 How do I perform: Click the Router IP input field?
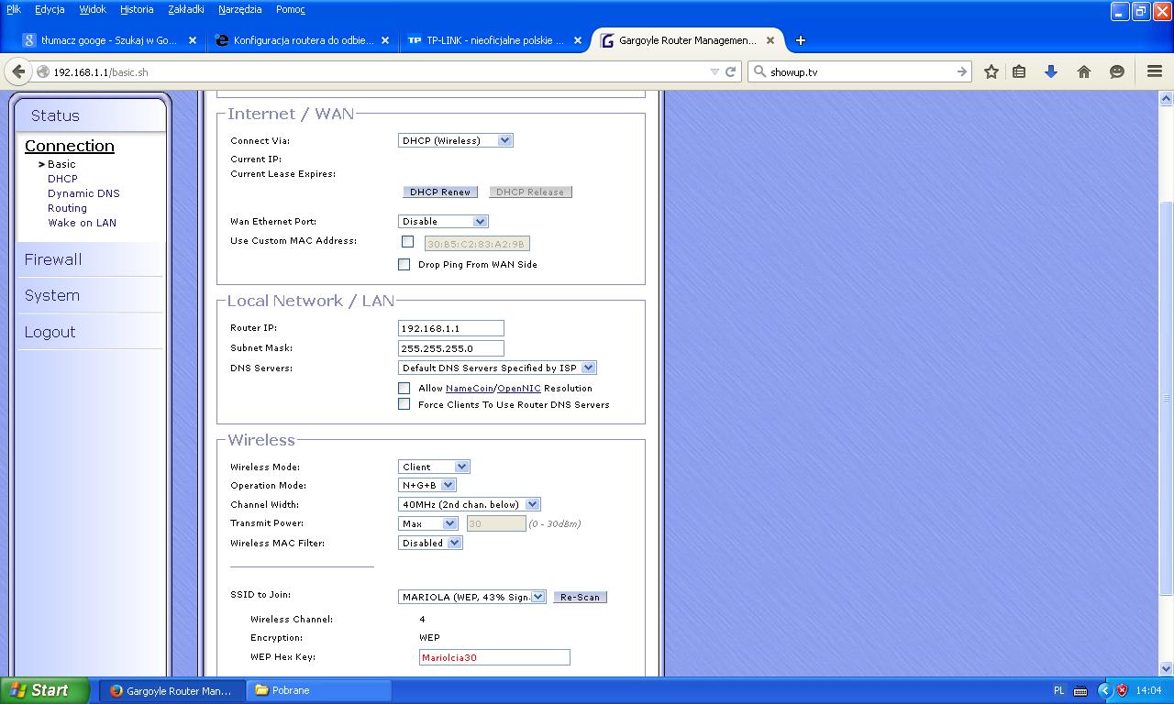(x=451, y=328)
